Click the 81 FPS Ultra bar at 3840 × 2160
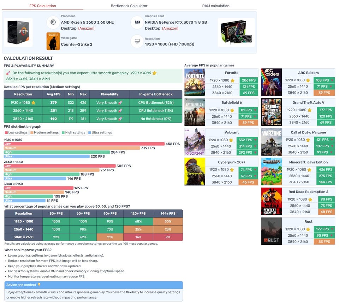Image resolution: width=339 pixels, height=304 pixels. pos(25,201)
